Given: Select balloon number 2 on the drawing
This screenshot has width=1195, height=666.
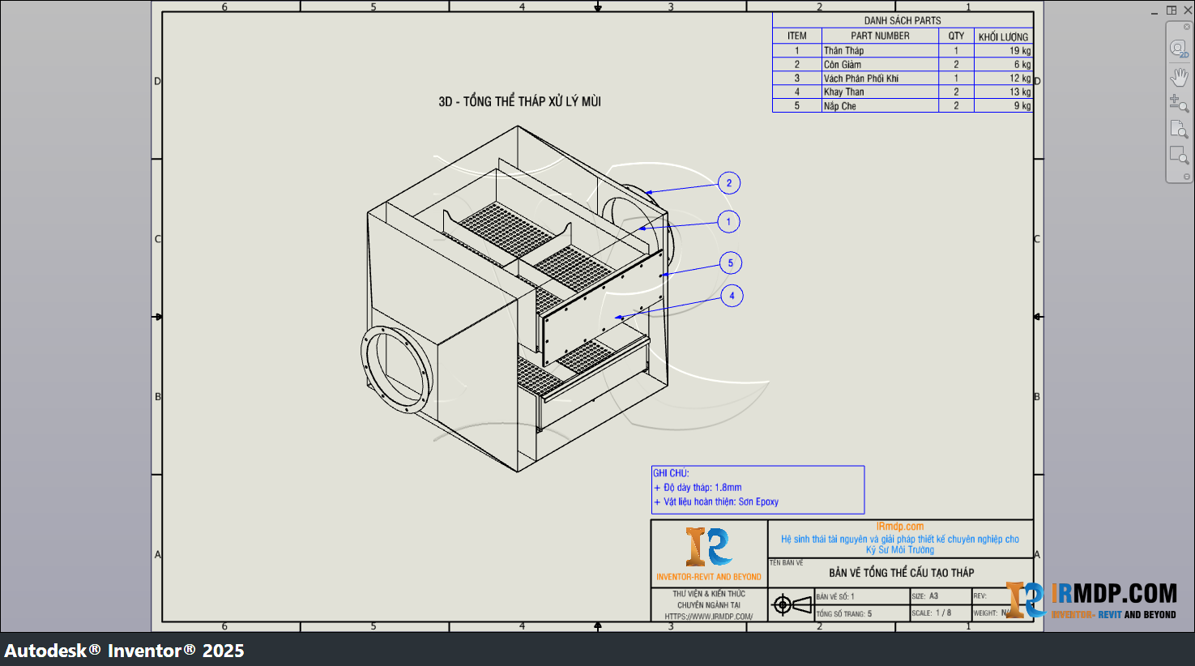Looking at the screenshot, I should point(729,183).
